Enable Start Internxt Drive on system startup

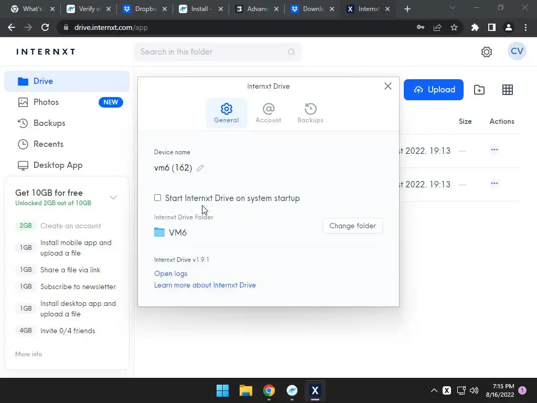click(157, 198)
